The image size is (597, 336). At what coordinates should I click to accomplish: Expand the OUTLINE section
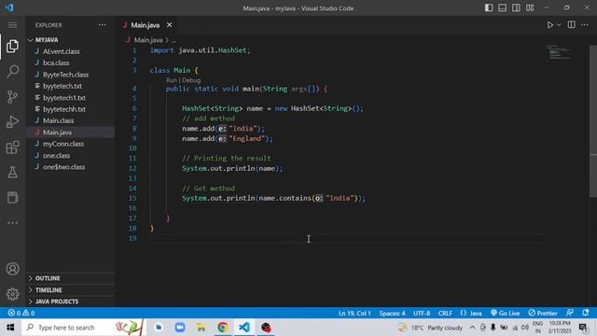[70, 278]
